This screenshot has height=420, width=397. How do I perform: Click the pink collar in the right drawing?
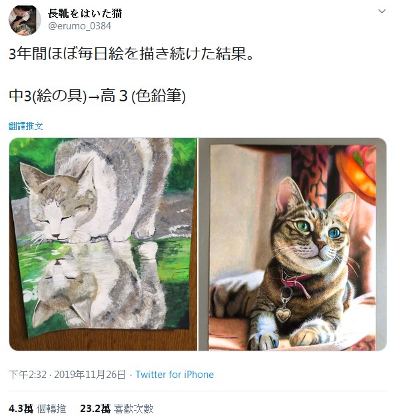click(x=294, y=280)
